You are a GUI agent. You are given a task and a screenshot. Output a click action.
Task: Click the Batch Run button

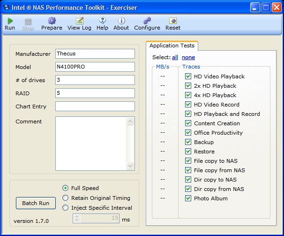tap(36, 203)
